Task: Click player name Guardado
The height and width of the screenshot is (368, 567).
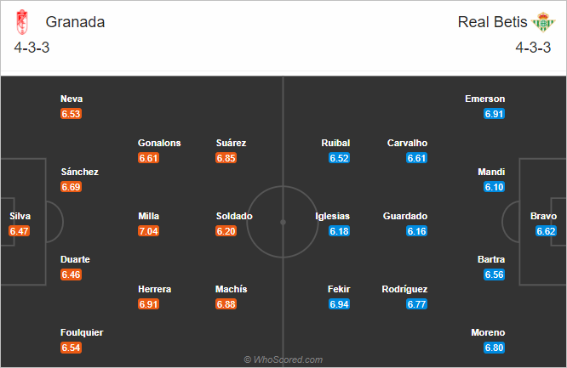Action: pos(405,216)
